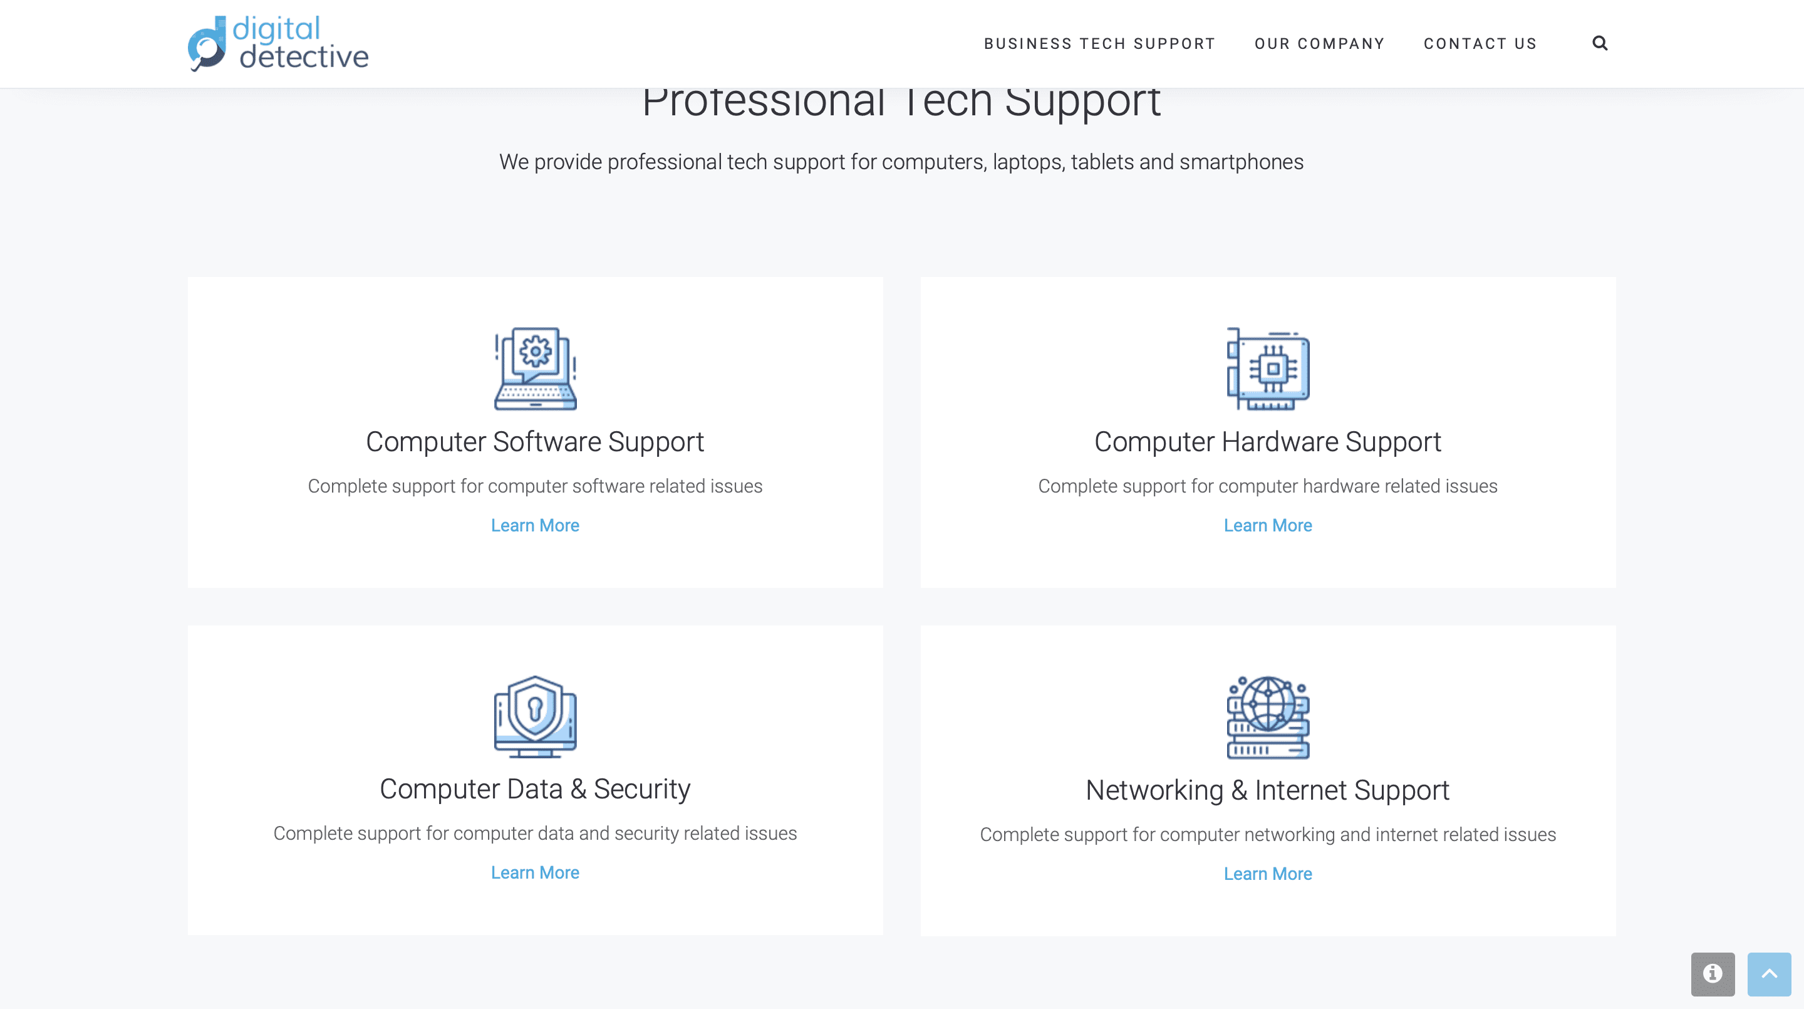Learn More about Computer Hardware Support
This screenshot has width=1804, height=1009.
click(1268, 526)
